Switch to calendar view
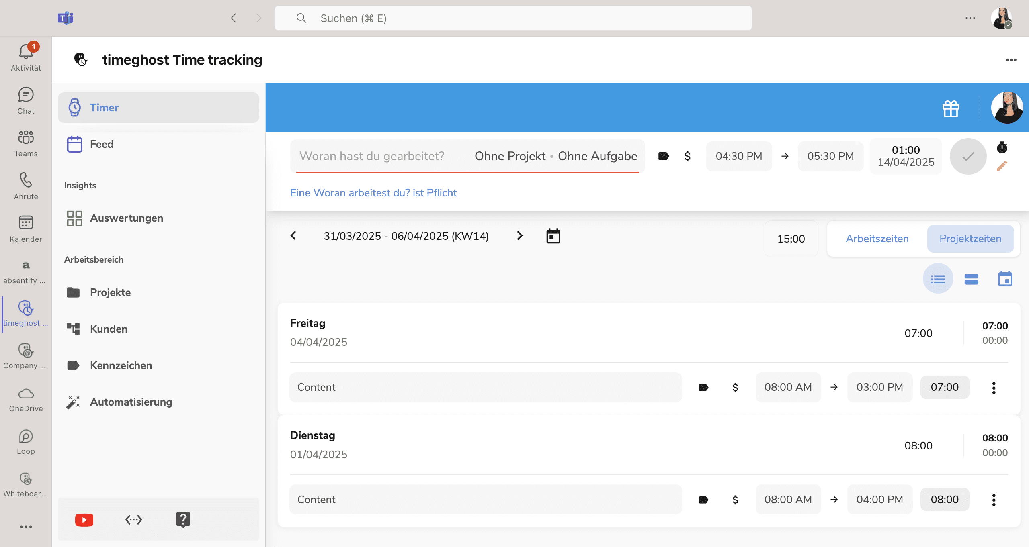Viewport: 1029px width, 547px height. pyautogui.click(x=1005, y=278)
